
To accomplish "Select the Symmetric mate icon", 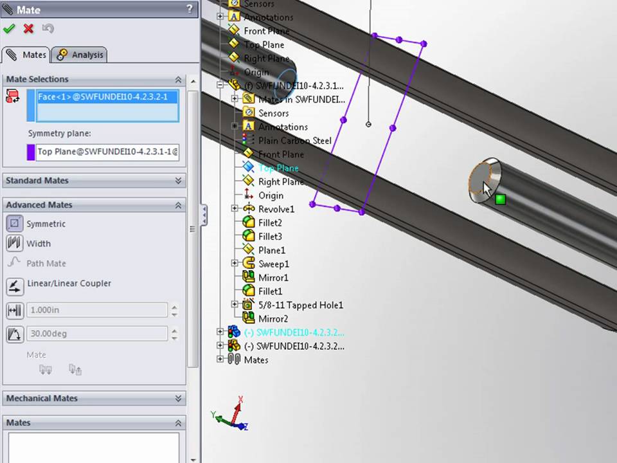I will (x=15, y=224).
